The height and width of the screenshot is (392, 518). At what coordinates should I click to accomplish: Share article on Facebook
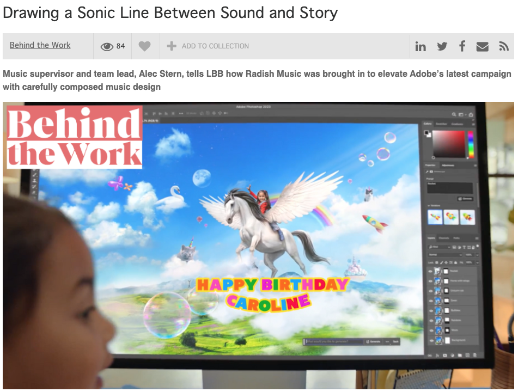coord(462,46)
